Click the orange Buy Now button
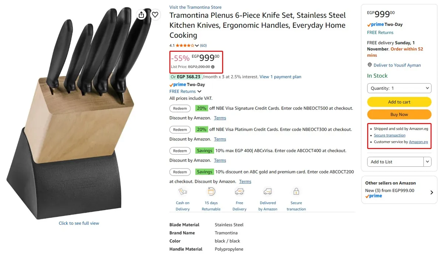This screenshot has height=254, width=444. click(399, 115)
